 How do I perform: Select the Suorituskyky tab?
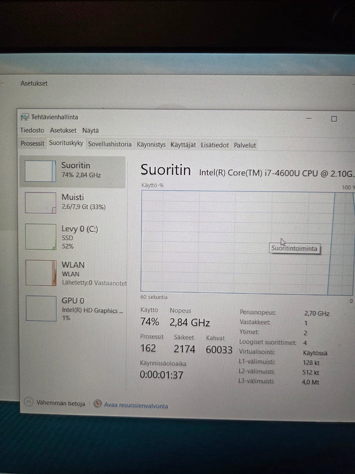[66, 143]
